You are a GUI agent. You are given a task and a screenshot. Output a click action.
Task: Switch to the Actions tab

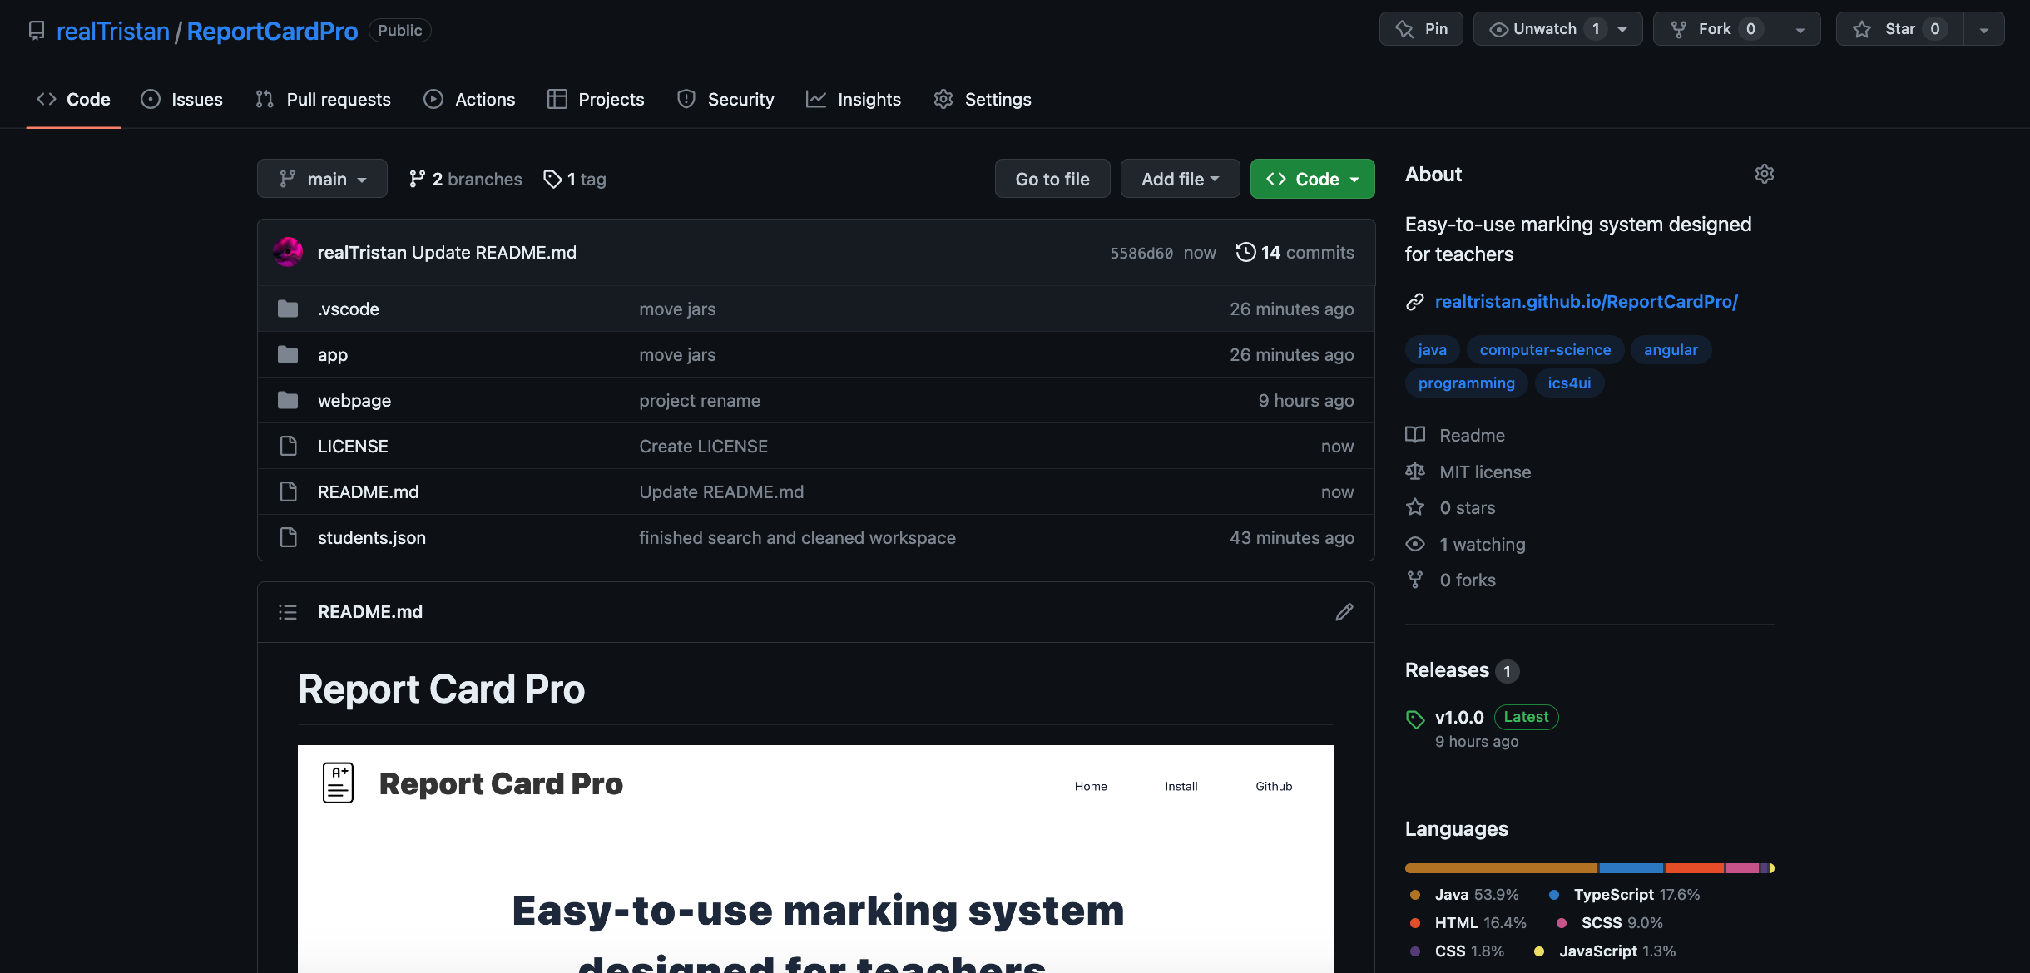(469, 99)
